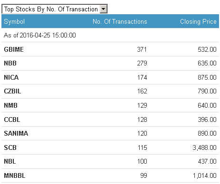Select the NMB stock symbol
Image resolution: width=220 pixels, height=184 pixels.
pyautogui.click(x=10, y=105)
